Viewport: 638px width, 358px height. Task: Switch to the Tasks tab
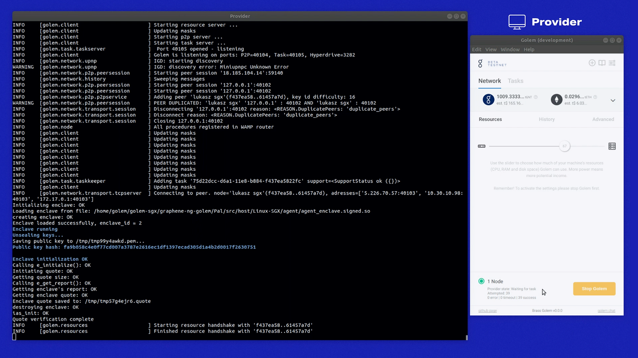coord(515,81)
